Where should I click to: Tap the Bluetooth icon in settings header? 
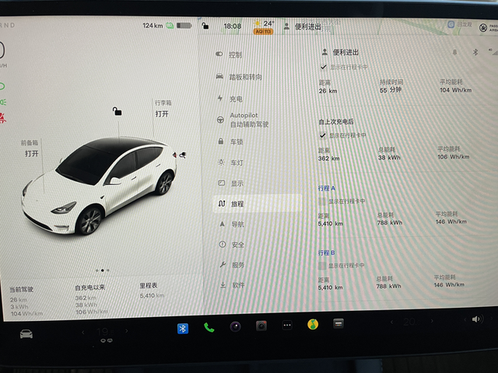[475, 52]
